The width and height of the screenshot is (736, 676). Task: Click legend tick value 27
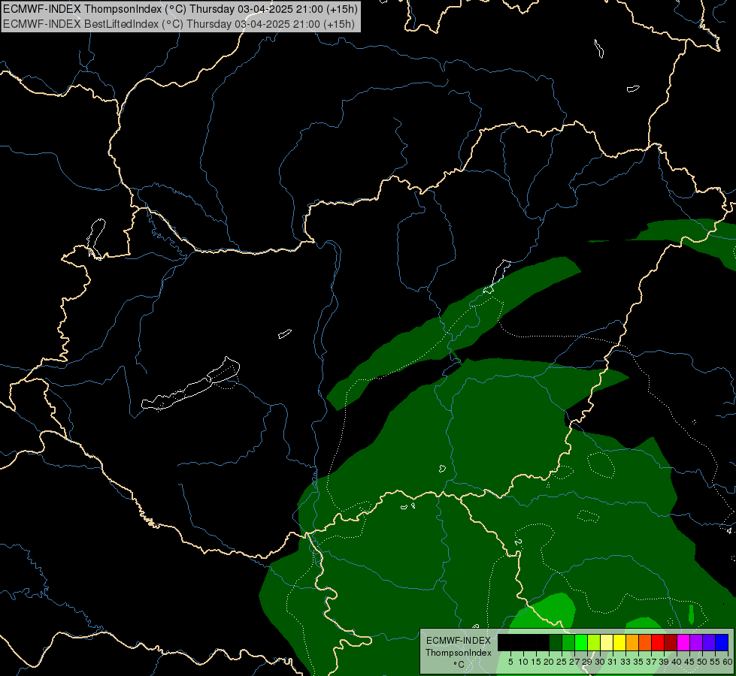point(574,662)
